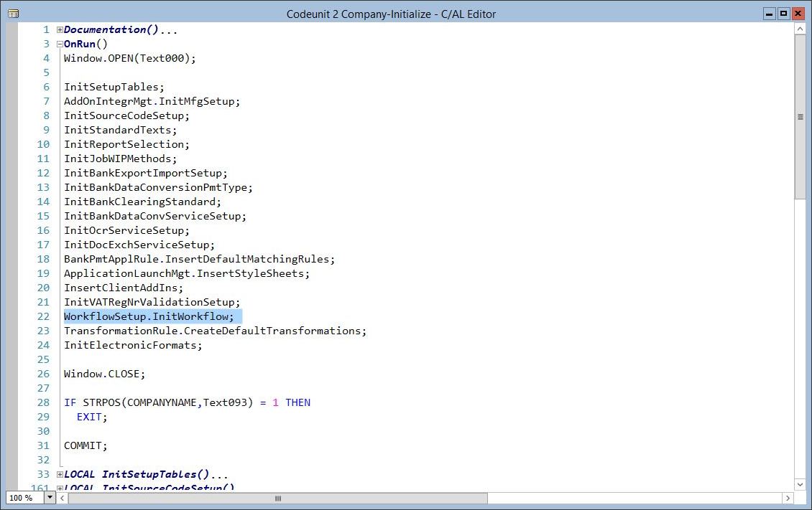
Task: Click 'BankPmtApplRule.InsertDefaultMatchingRules;' line
Action: [199, 260]
